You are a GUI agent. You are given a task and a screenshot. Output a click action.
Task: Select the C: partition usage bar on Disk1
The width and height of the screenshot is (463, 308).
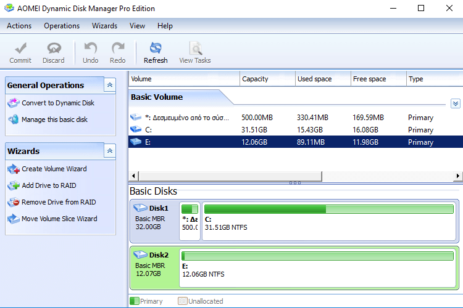coord(328,209)
